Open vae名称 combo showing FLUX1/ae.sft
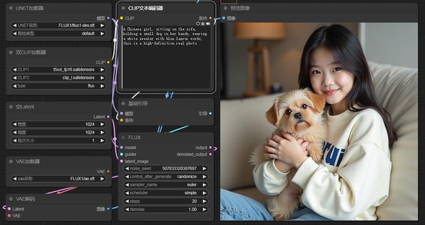The image size is (425, 225). (59, 179)
